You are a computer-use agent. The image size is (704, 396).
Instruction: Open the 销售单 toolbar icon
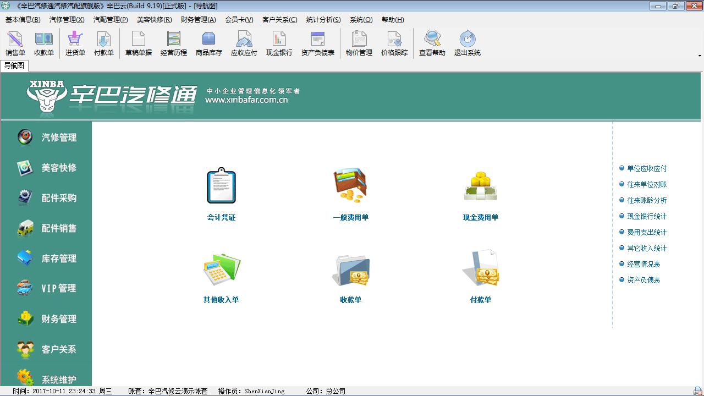(x=15, y=43)
